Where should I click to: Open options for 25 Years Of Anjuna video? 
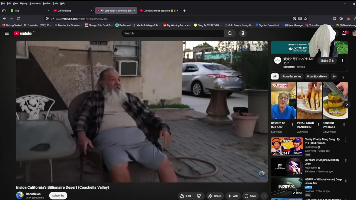click(x=346, y=161)
